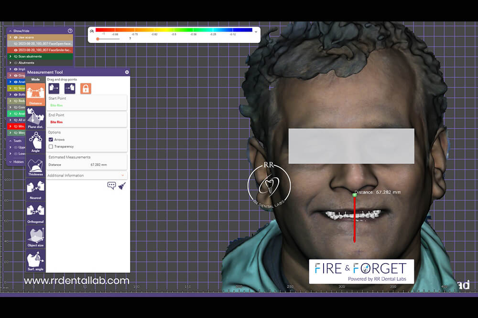Click the color scale slider handle
Viewport: 478px width, 318px height.
click(98, 39)
